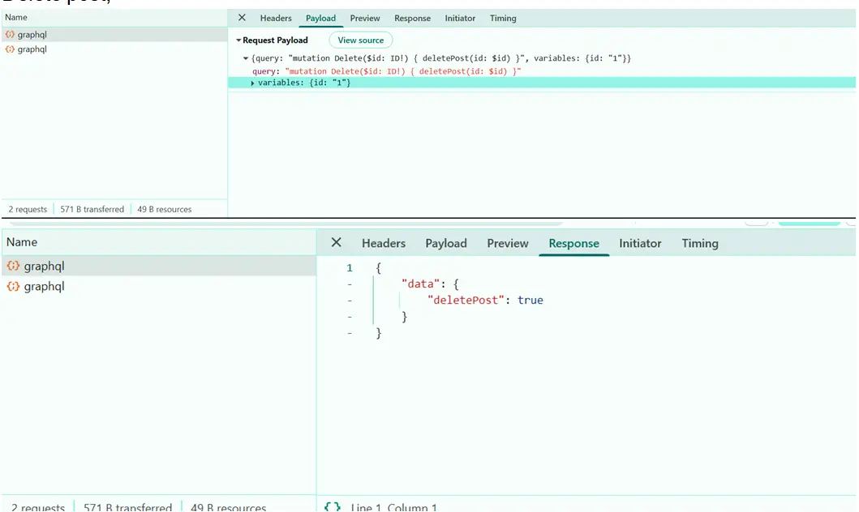The image size is (859, 512).
Task: Collapse the Request Payload section
Action: tap(239, 41)
